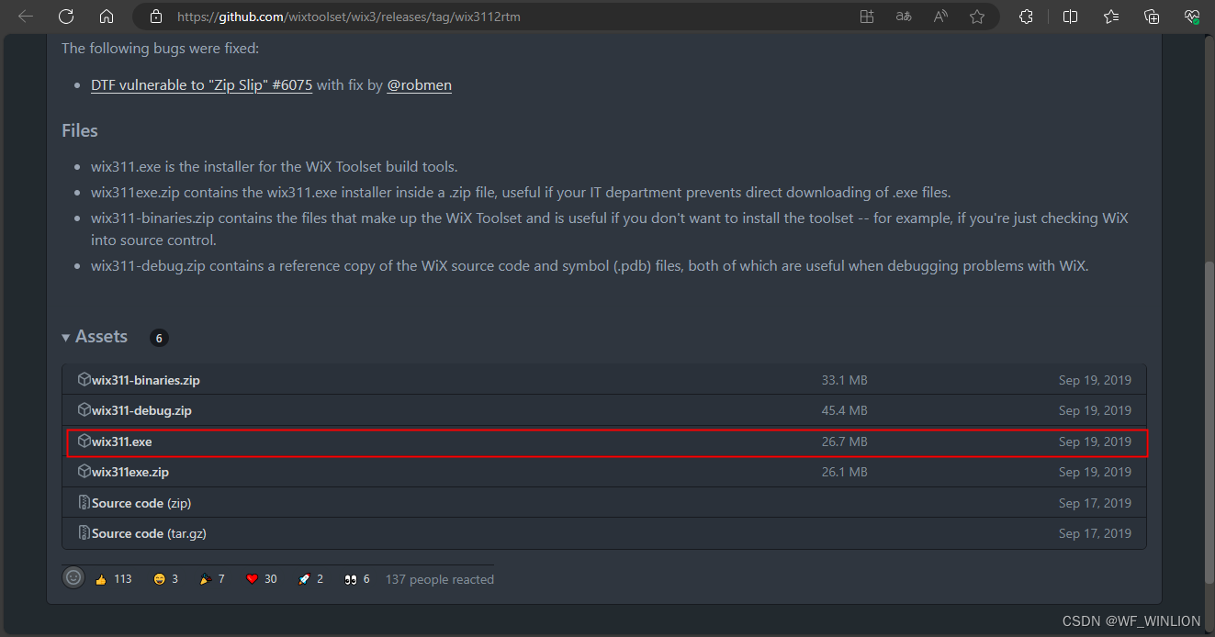Click the 33.1 MB size value
This screenshot has width=1215, height=637.
[x=845, y=380]
